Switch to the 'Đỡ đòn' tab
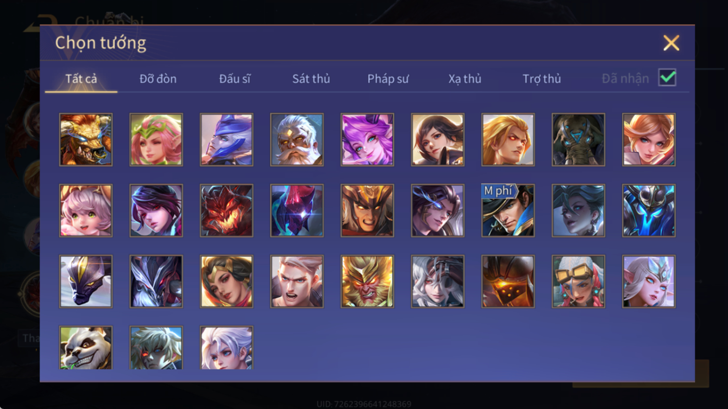The image size is (728, 409). (158, 79)
